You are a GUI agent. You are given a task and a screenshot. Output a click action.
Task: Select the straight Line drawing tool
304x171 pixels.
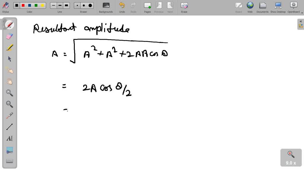pyautogui.click(x=9, y=127)
